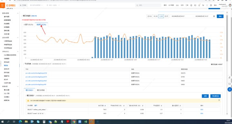Select the 1小时 time range option
The image size is (232, 124).
tap(161, 16)
